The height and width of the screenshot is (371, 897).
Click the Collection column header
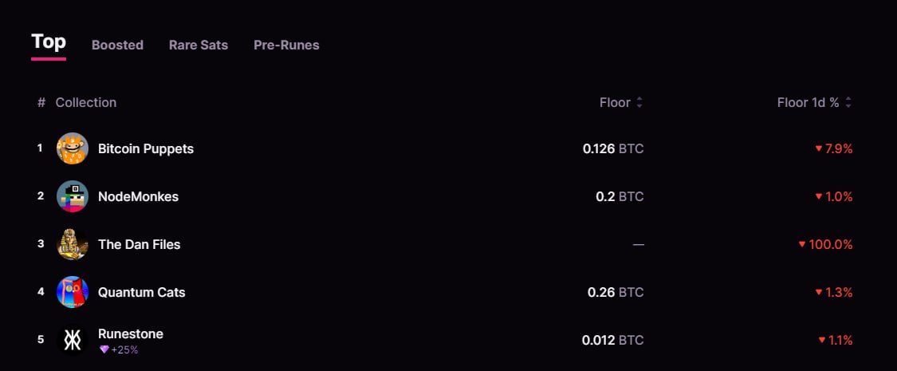pyautogui.click(x=86, y=102)
